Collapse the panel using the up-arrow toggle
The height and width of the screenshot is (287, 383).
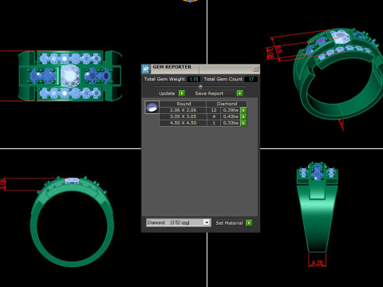point(200,87)
